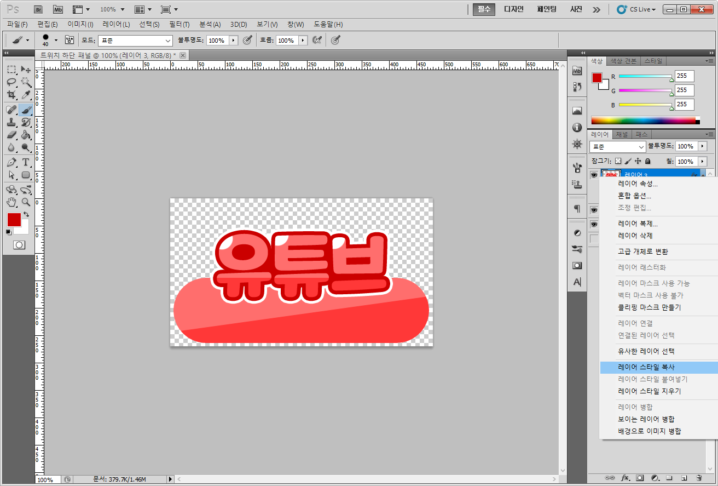
Task: Click the R value input field
Action: pos(684,76)
